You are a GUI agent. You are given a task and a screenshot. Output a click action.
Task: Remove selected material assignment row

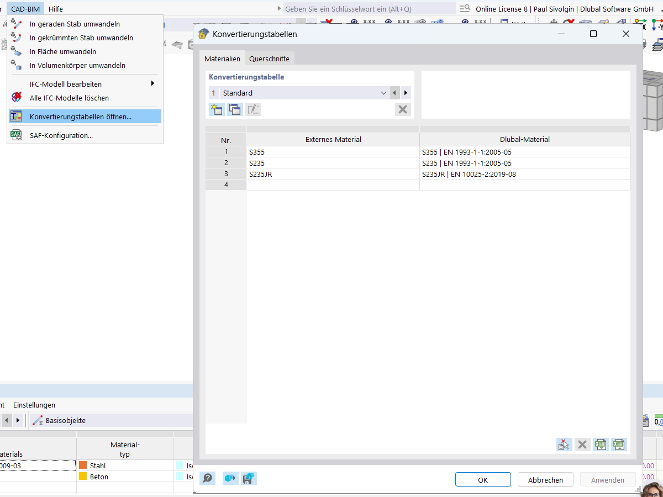(x=564, y=444)
